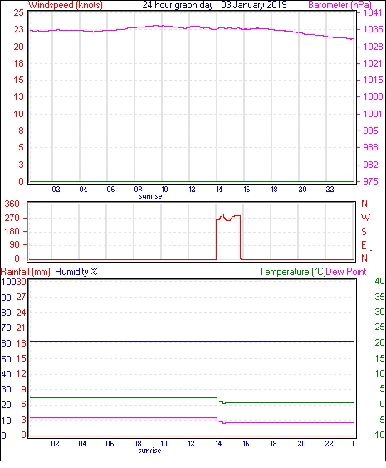
Task: Click the S compass label on direction graph
Action: pyautogui.click(x=364, y=231)
